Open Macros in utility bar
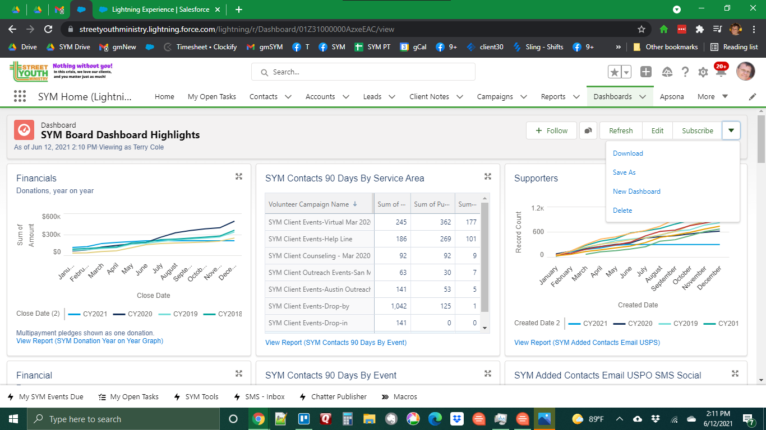The height and width of the screenshot is (430, 766). coord(399,396)
